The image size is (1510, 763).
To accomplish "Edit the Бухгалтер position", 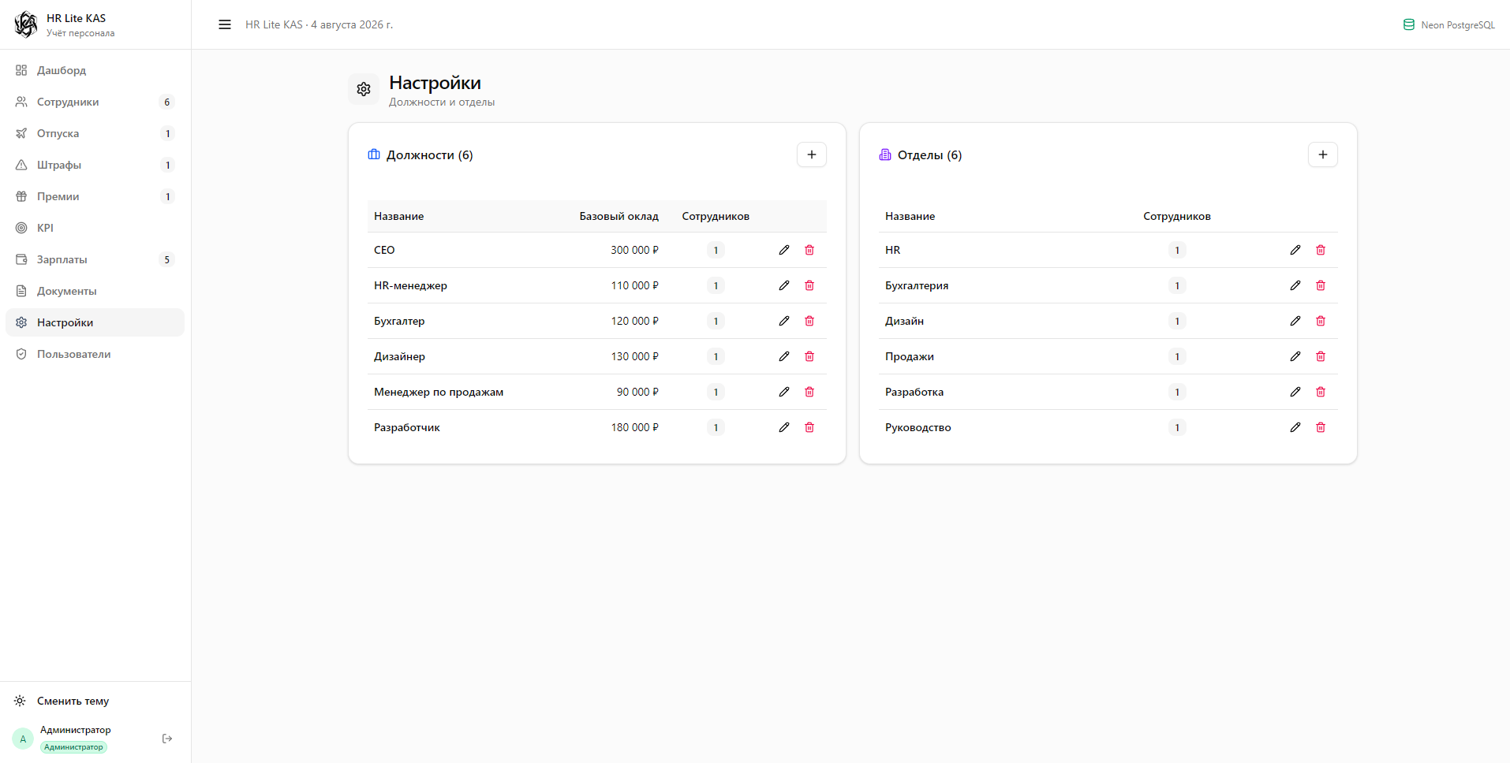I will pos(784,321).
